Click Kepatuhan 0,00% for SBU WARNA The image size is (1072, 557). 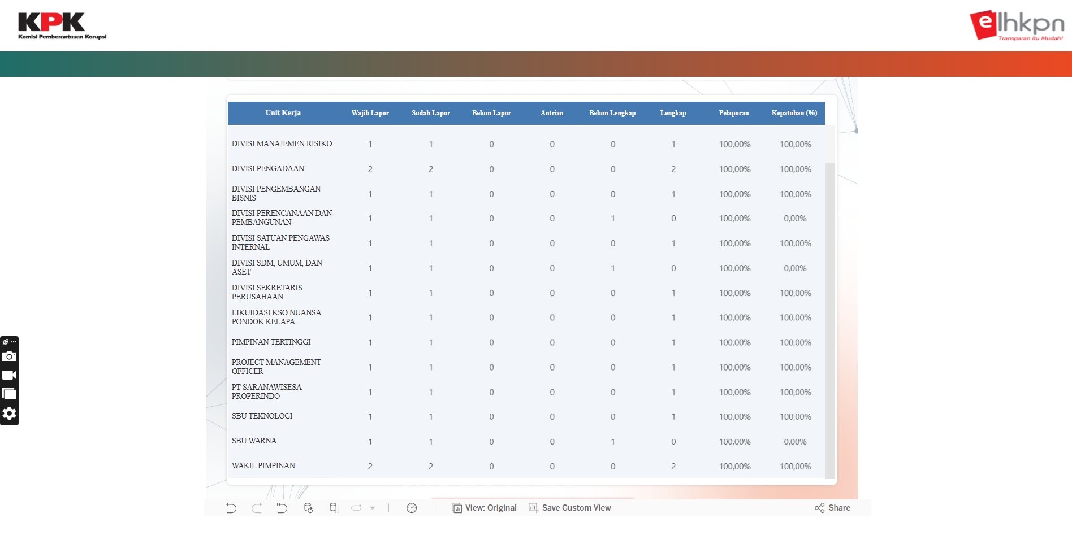point(795,442)
